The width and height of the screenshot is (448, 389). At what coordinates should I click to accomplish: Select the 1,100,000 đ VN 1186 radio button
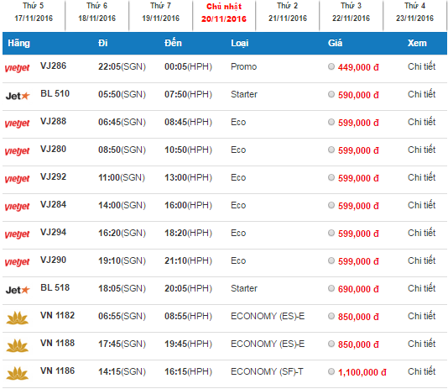click(x=331, y=371)
